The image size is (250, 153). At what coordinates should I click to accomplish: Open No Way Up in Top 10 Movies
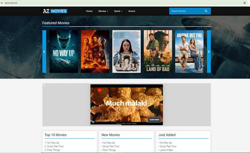(53, 143)
